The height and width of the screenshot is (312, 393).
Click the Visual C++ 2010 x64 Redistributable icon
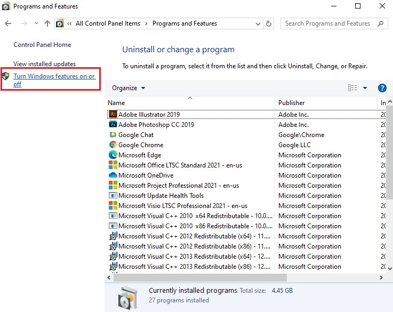113,216
